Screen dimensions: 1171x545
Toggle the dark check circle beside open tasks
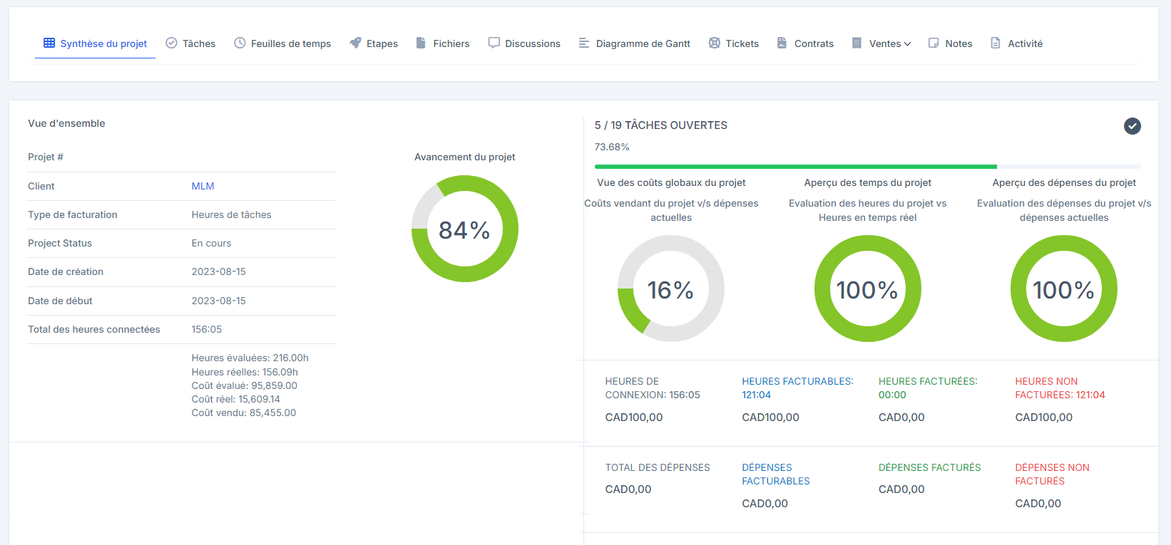point(1132,126)
